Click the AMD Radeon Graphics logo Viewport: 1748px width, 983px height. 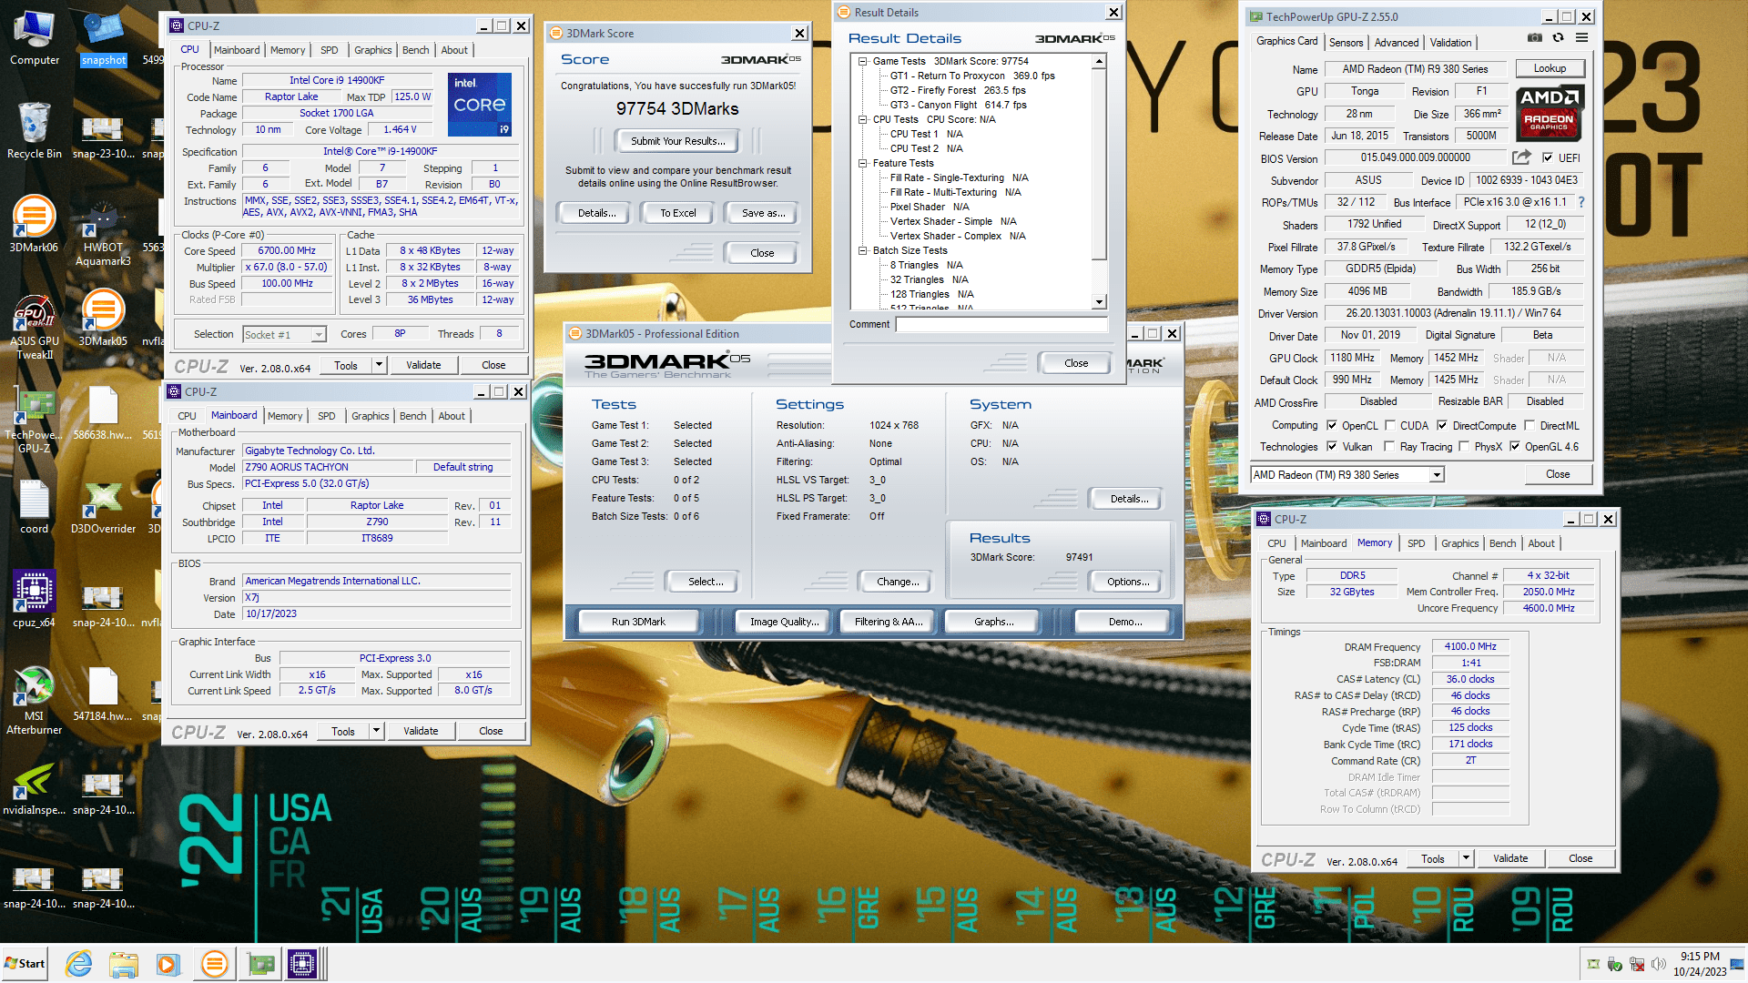(x=1550, y=112)
